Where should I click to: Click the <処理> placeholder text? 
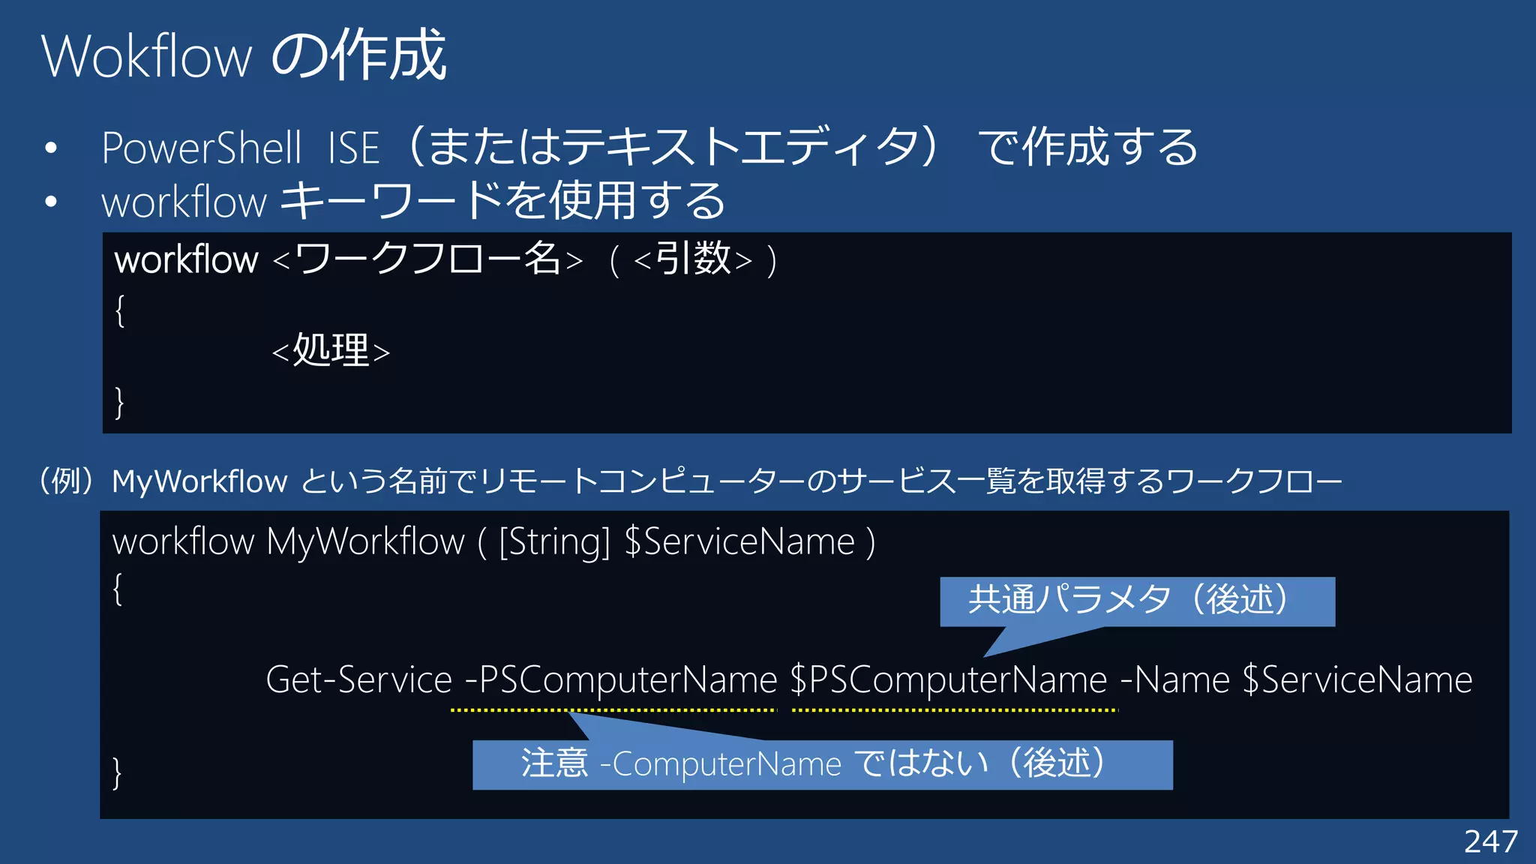[331, 351]
